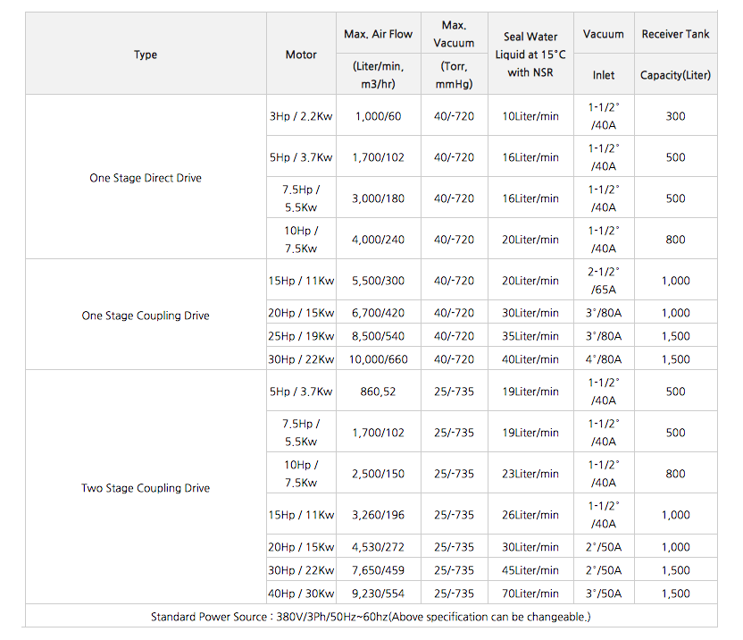Select the 10,000/660 air flow value
The height and width of the screenshot is (640, 743).
378,359
